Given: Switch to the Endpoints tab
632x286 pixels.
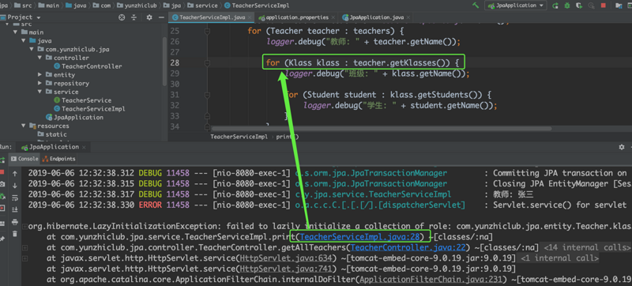Looking at the screenshot, I should (x=58, y=159).
